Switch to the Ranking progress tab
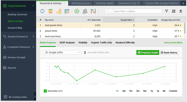 81,3
